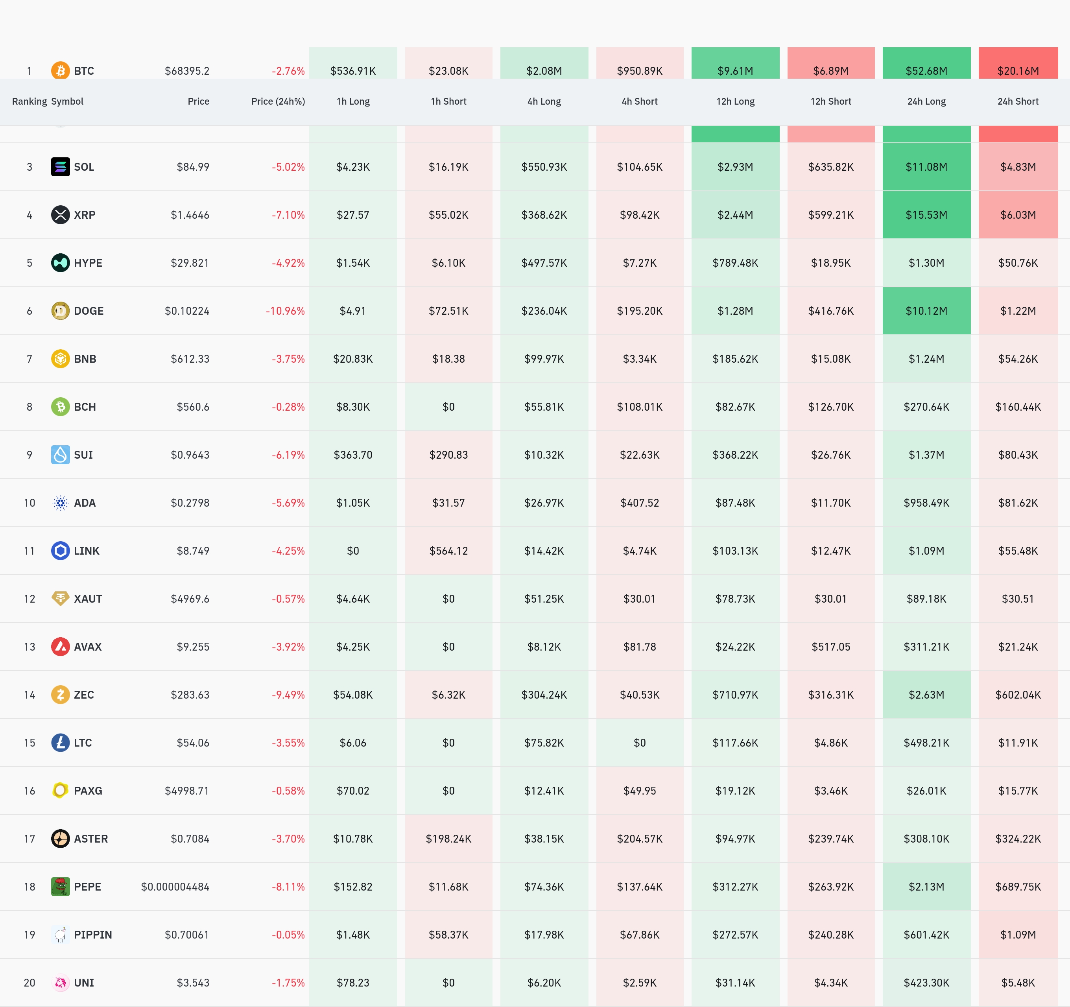Click the DOGE coin icon
Viewport: 1070px width, 1007px height.
(60, 310)
